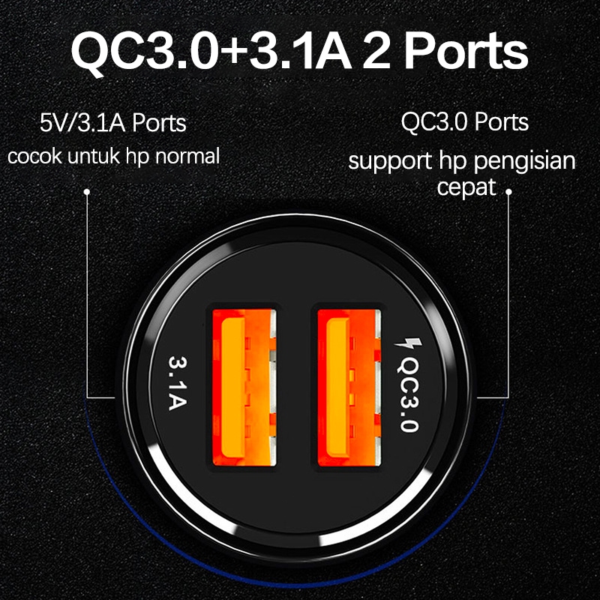Click the rotated 3.1A label on charger
This screenshot has height=600, width=600.
pyautogui.click(x=178, y=383)
